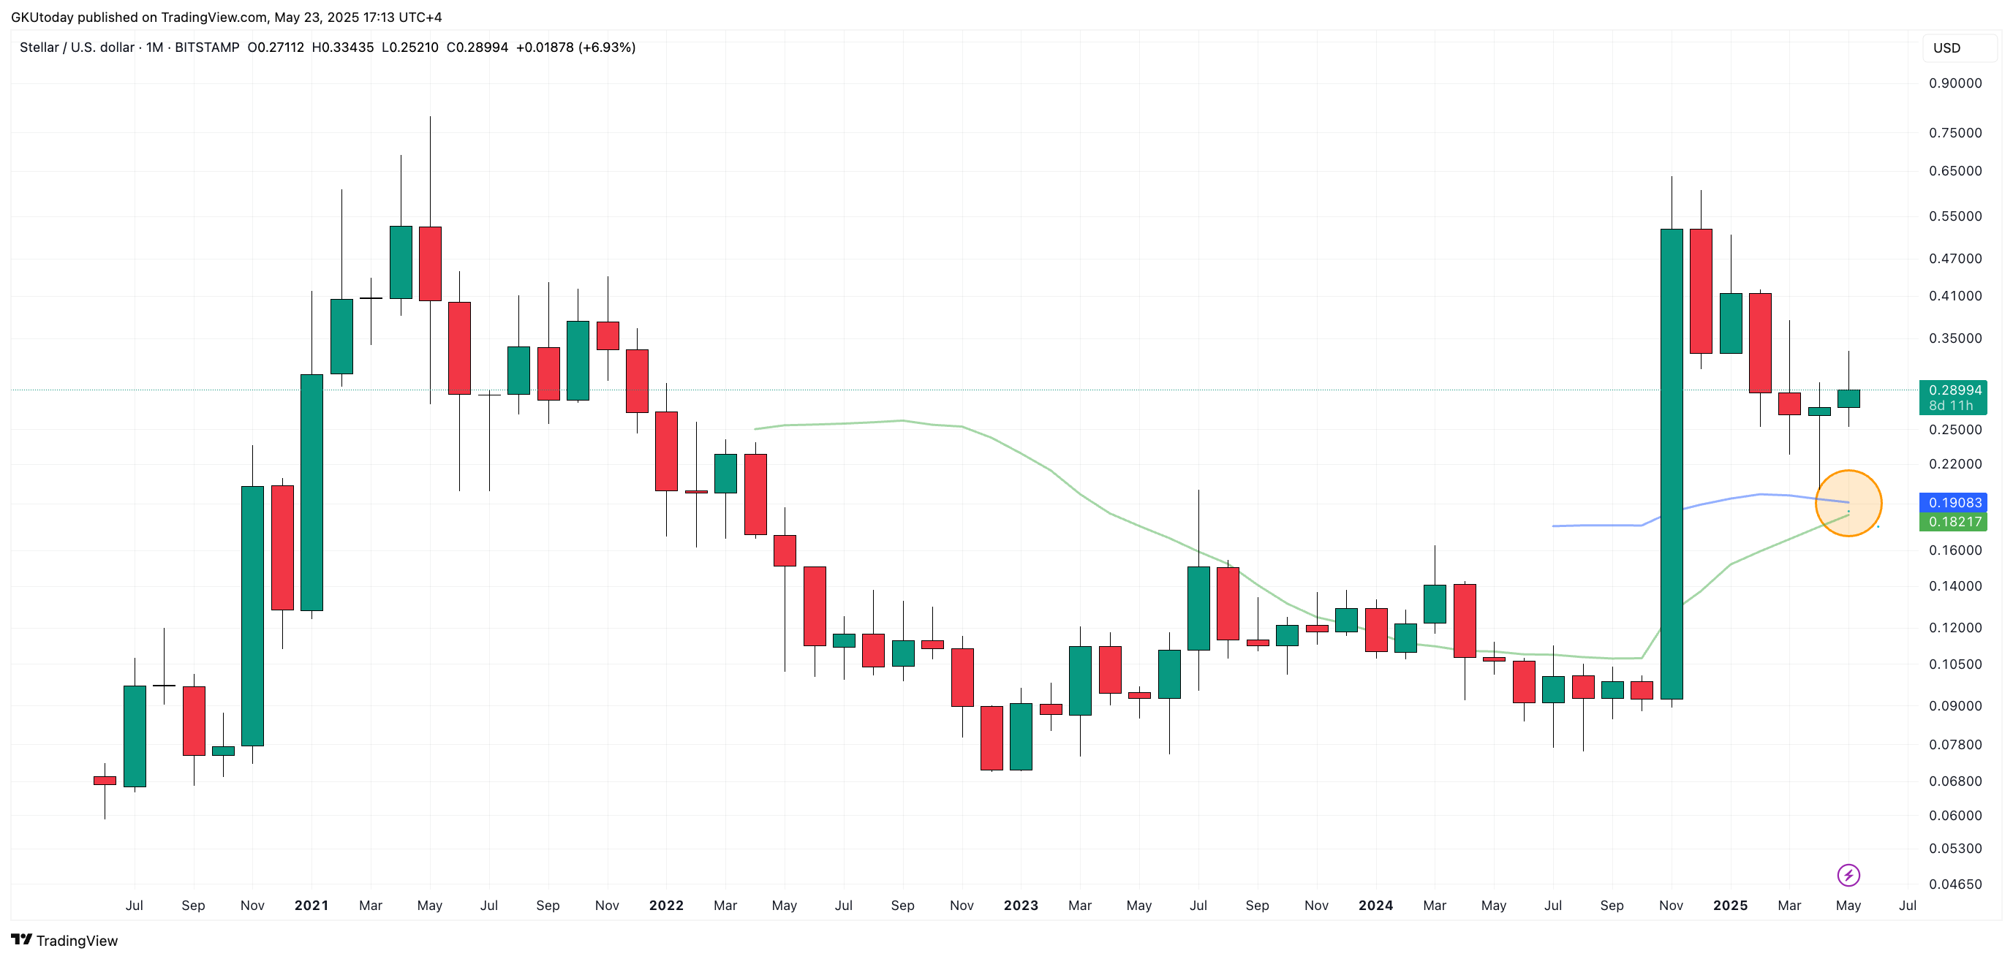Click the blue 0.19083 moving average label
Screen dimensions: 2013x959
(x=1954, y=502)
